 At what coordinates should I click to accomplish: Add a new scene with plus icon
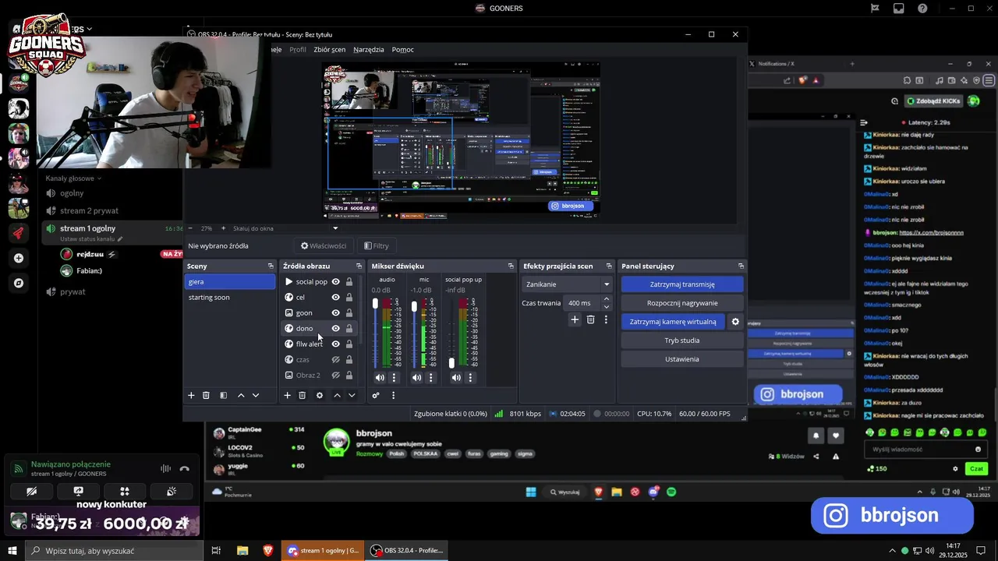point(191,396)
